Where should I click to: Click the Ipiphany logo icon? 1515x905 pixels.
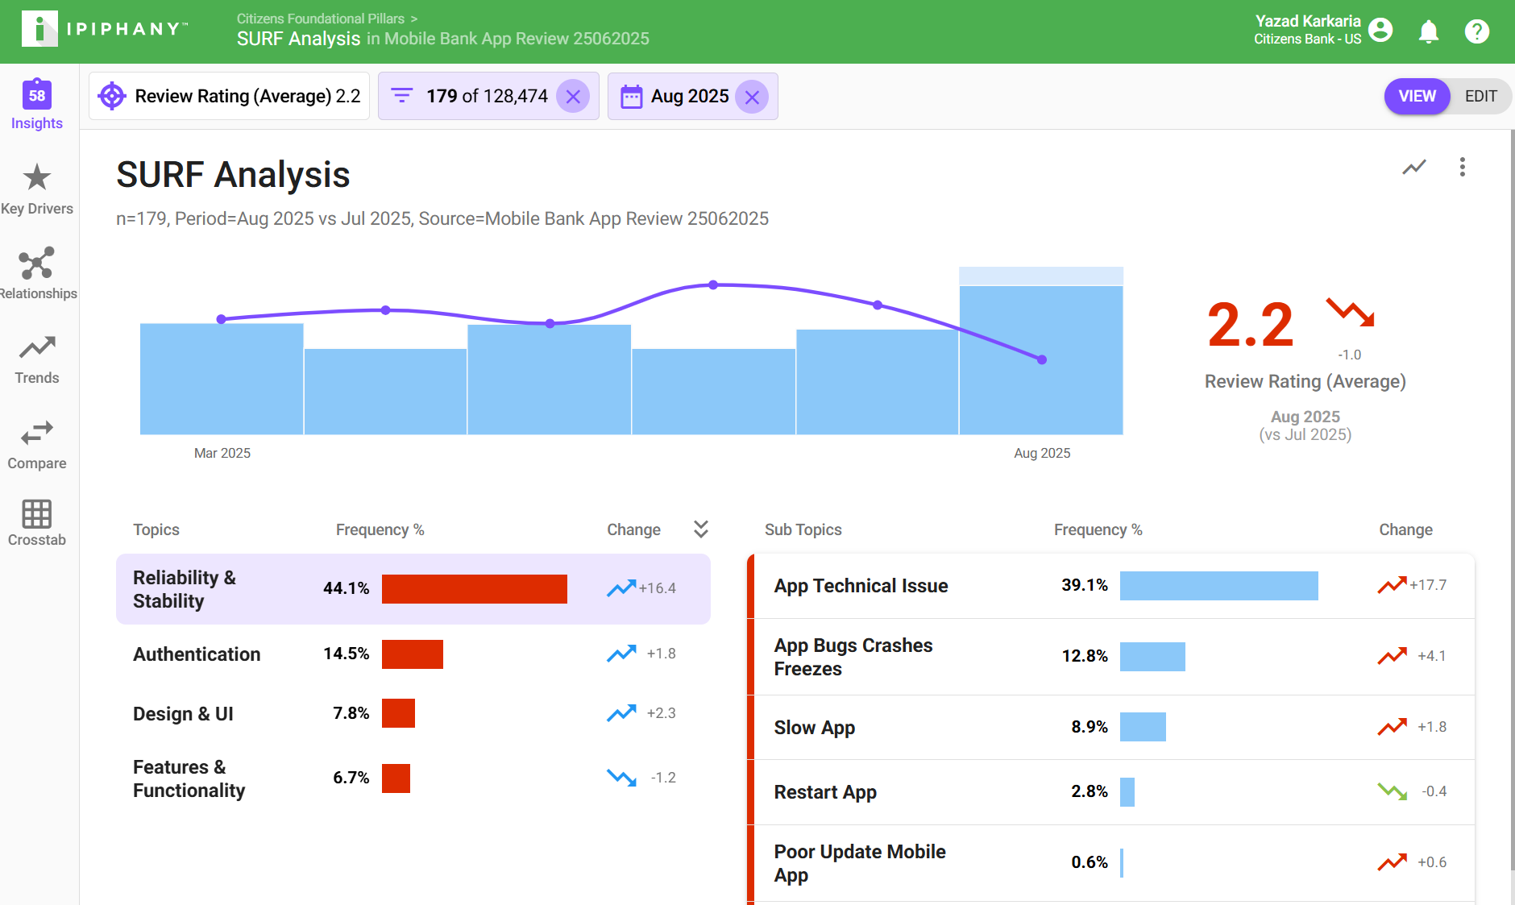(x=39, y=29)
